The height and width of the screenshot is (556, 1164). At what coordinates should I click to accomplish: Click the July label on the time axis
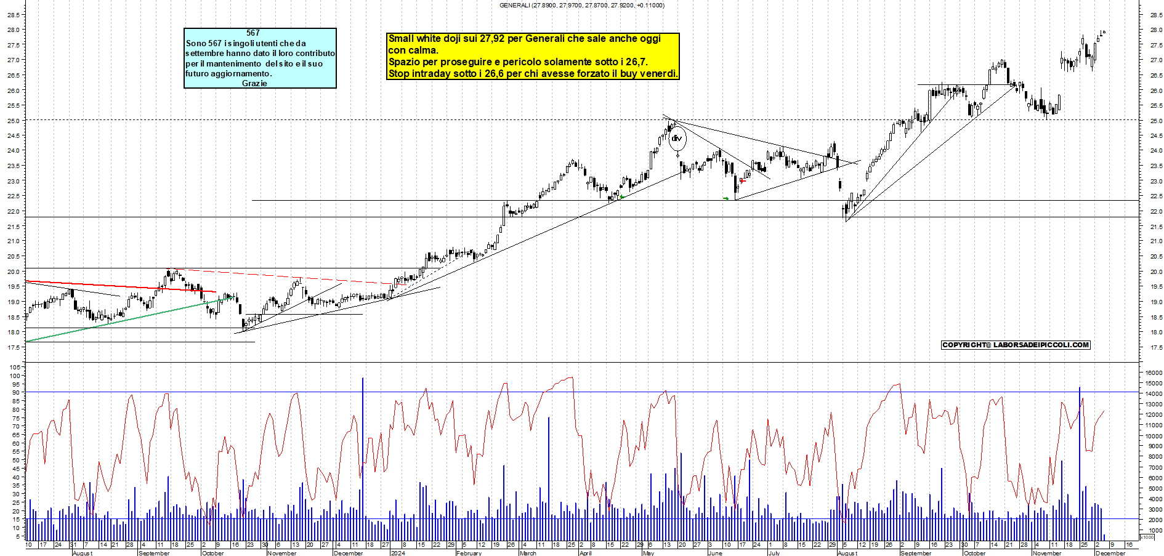pos(774,553)
